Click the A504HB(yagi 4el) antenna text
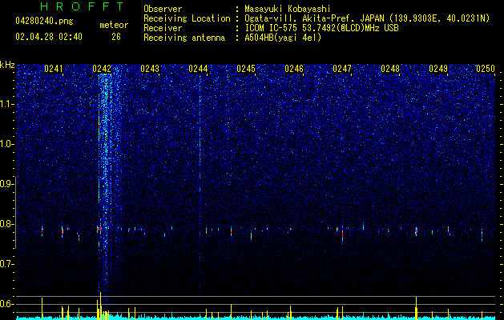504x320 pixels. point(283,38)
